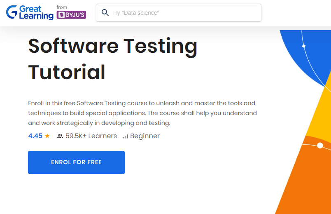The image size is (331, 214).
Task: Click the purple BYJU'S logo badge
Action: coord(72,15)
